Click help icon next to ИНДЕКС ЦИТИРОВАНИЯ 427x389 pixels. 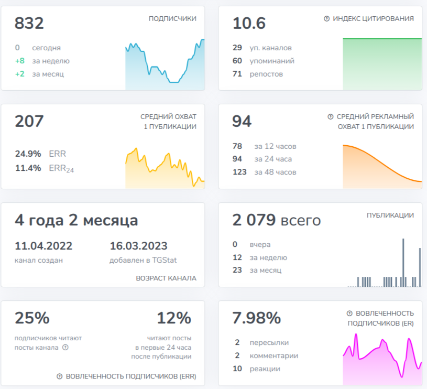click(x=326, y=18)
